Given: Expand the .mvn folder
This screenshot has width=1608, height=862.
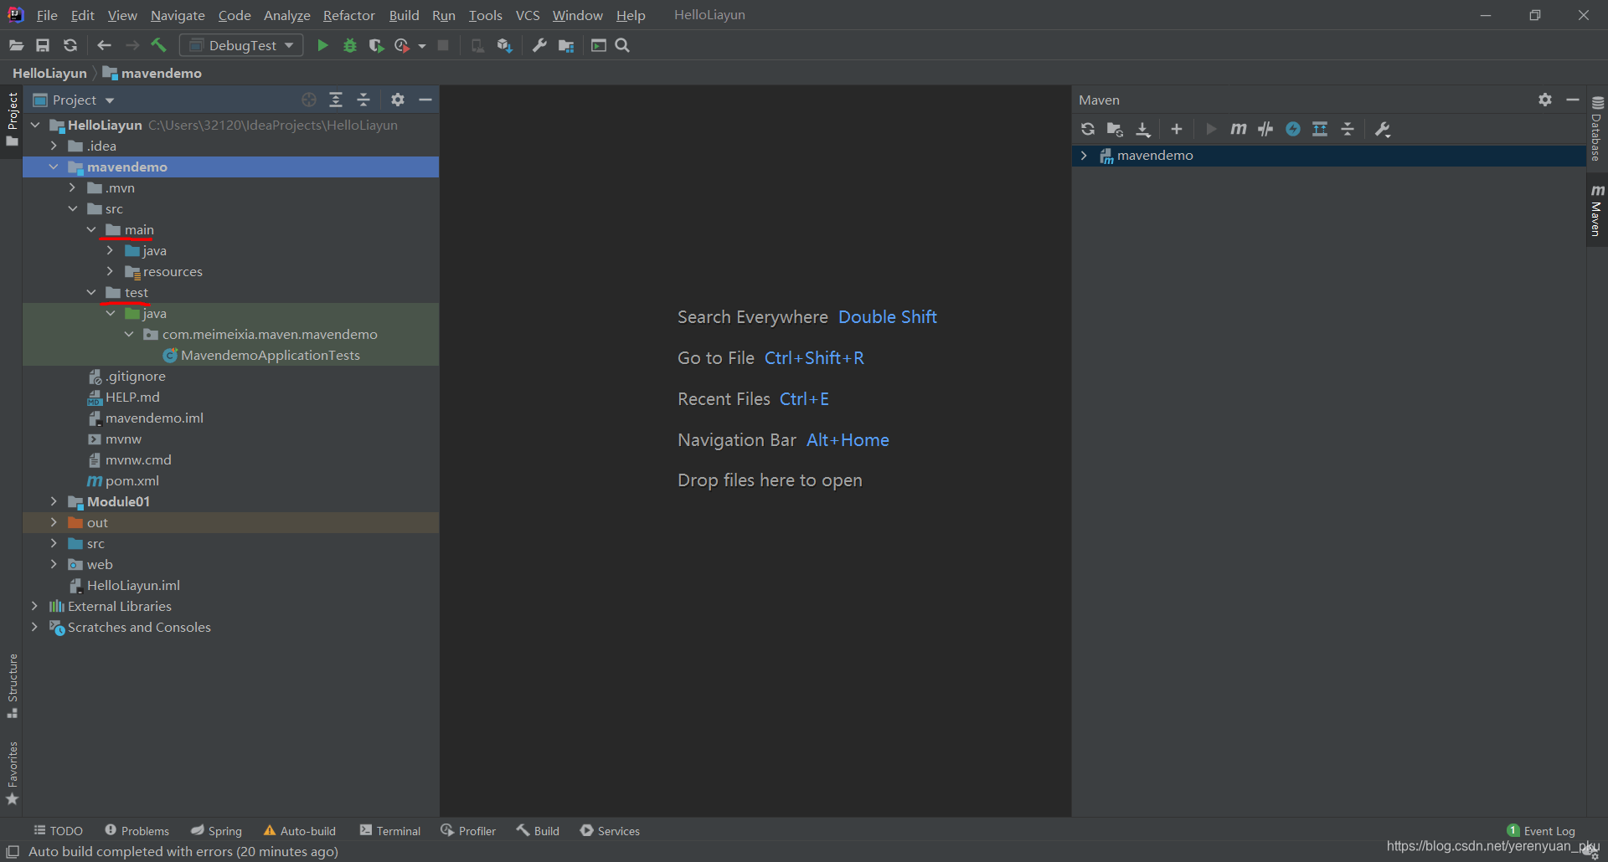Looking at the screenshot, I should [x=73, y=187].
